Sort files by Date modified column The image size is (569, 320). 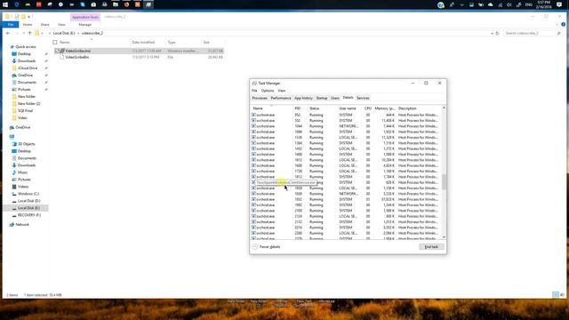coord(143,43)
